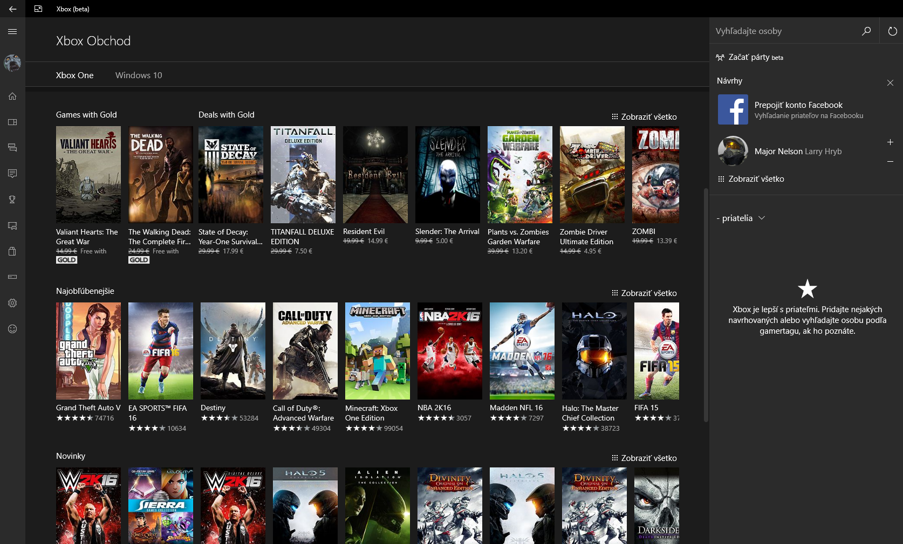Image resolution: width=903 pixels, height=544 pixels.
Task: Click the Facebook logo icon
Action: pyautogui.click(x=733, y=109)
